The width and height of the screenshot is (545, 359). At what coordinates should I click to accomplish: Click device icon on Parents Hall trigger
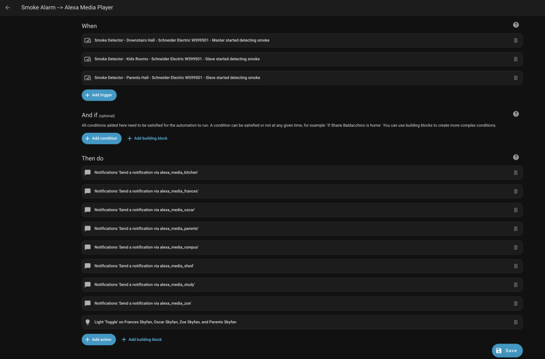tap(88, 78)
